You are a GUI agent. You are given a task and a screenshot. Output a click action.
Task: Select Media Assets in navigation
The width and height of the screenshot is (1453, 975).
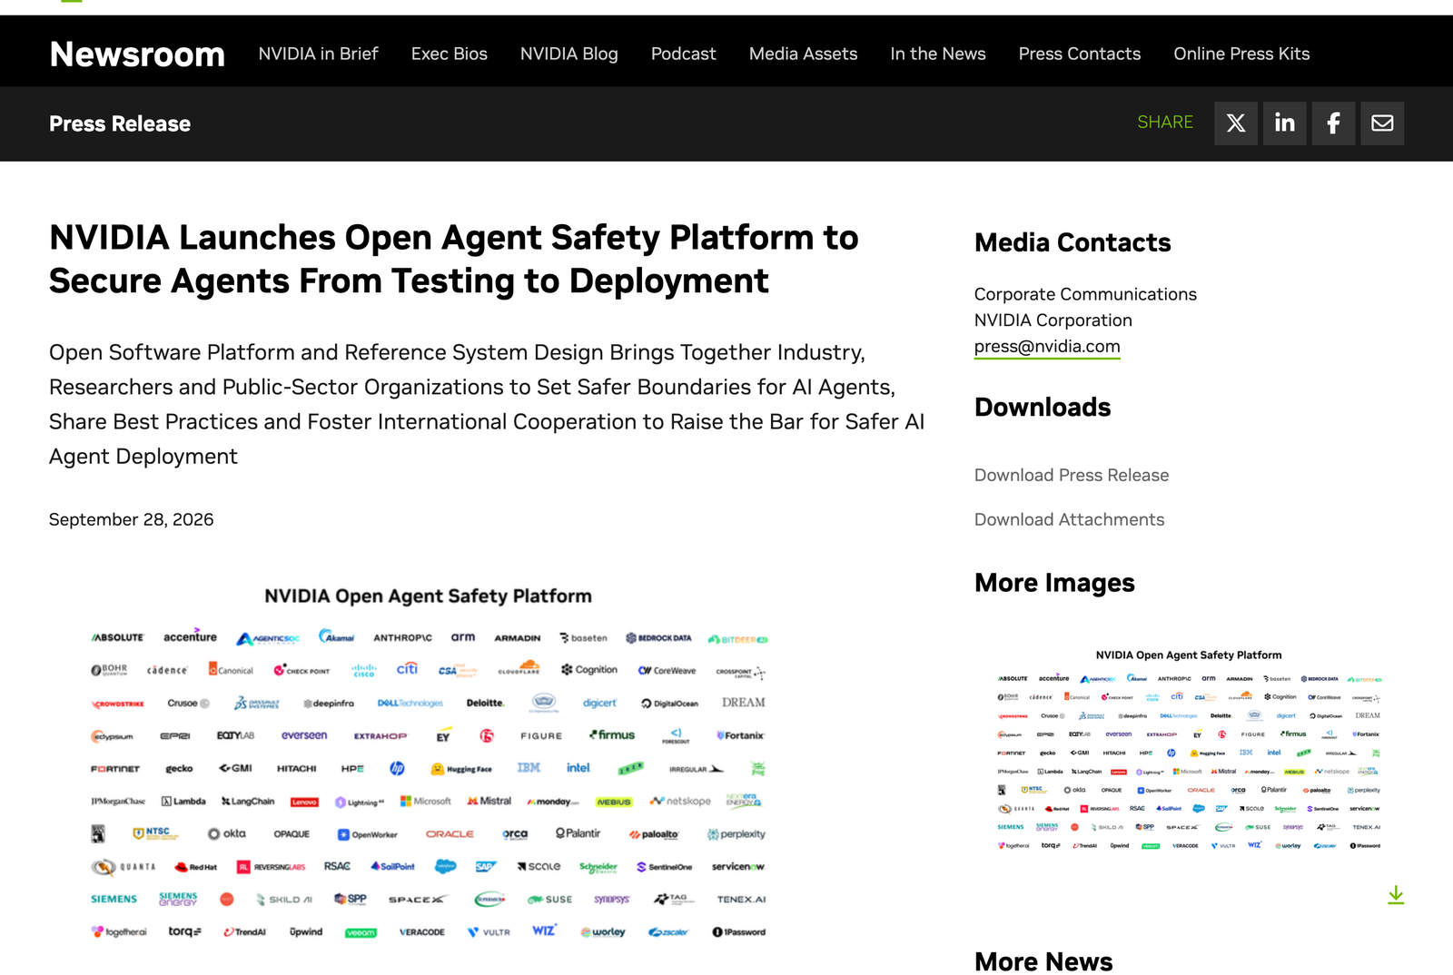(x=803, y=54)
